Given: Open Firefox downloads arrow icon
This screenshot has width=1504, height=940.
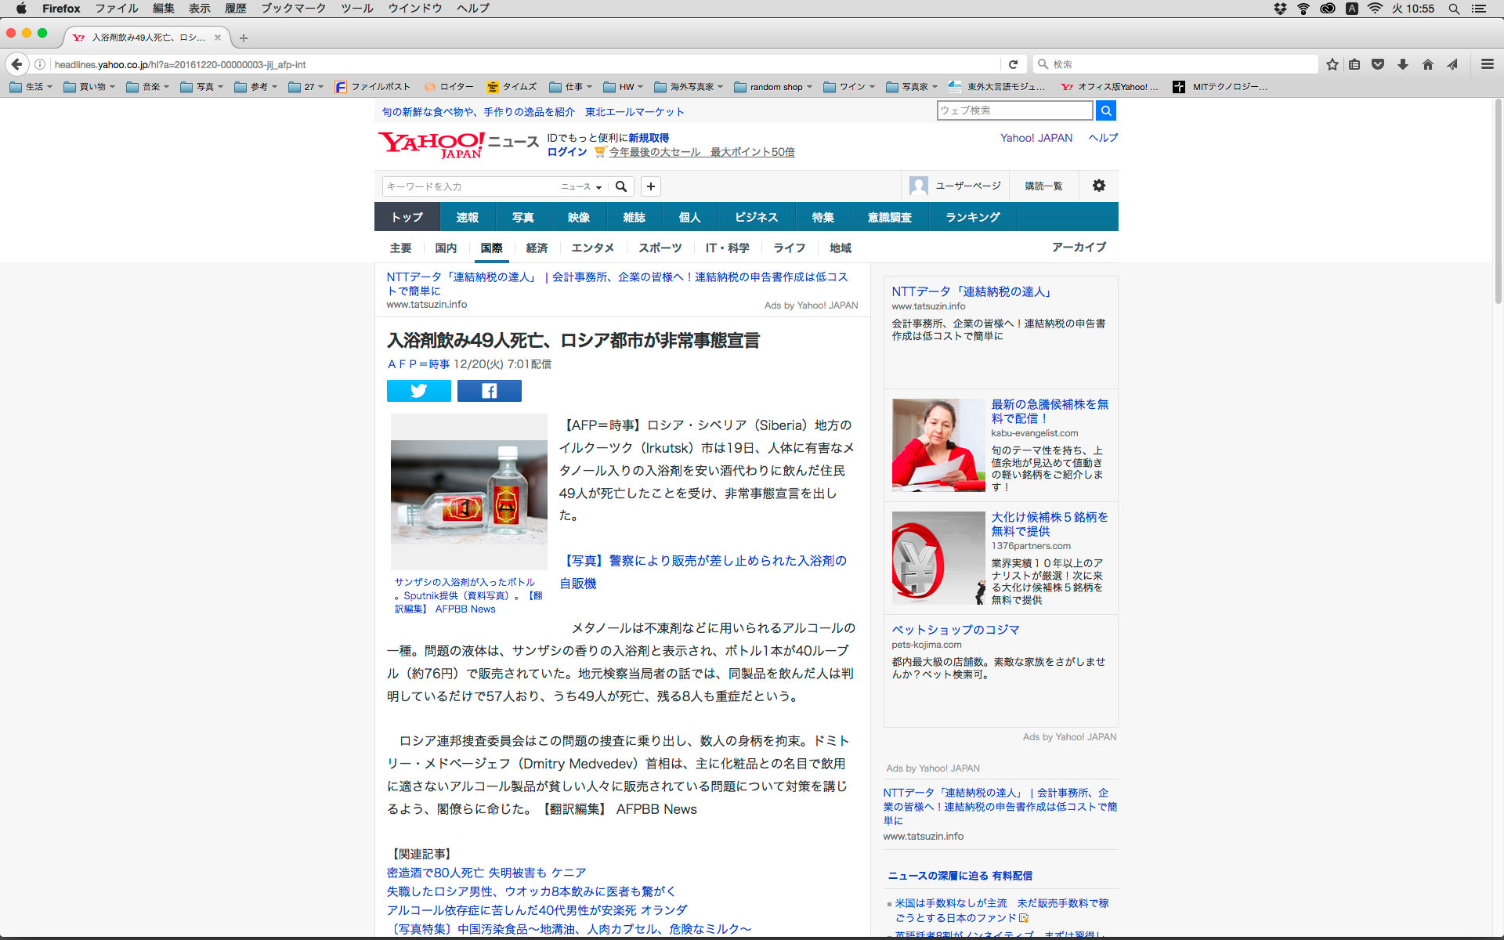Looking at the screenshot, I should (x=1402, y=64).
